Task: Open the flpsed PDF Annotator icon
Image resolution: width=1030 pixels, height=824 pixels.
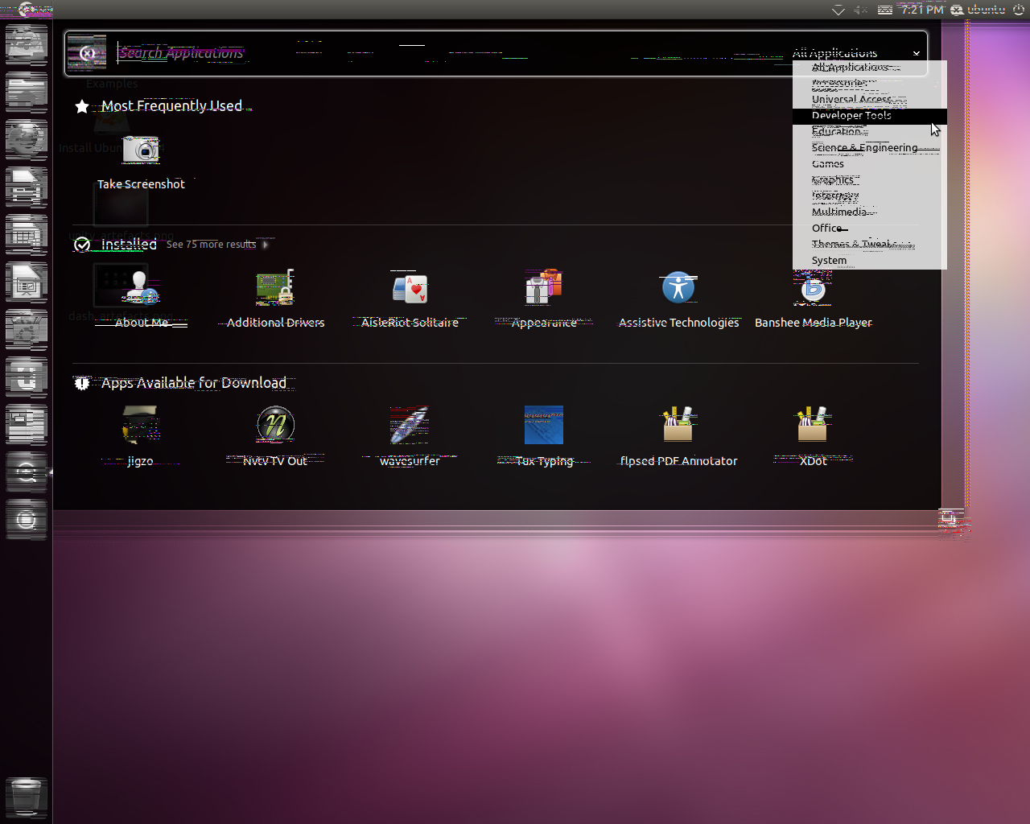Action: pos(678,426)
